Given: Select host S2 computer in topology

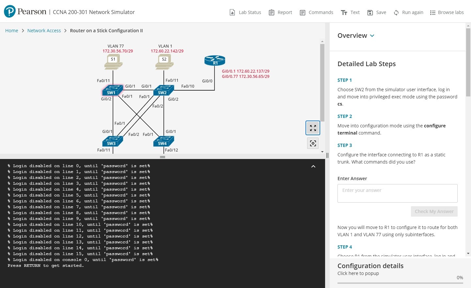Looking at the screenshot, I should (x=165, y=62).
